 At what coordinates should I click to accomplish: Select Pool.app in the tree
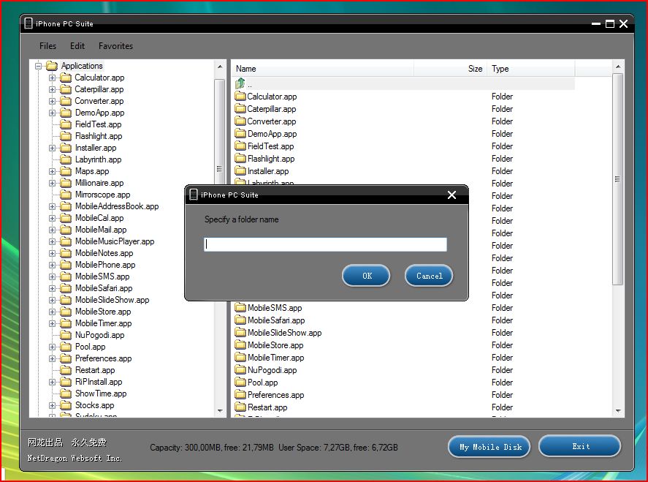point(90,347)
